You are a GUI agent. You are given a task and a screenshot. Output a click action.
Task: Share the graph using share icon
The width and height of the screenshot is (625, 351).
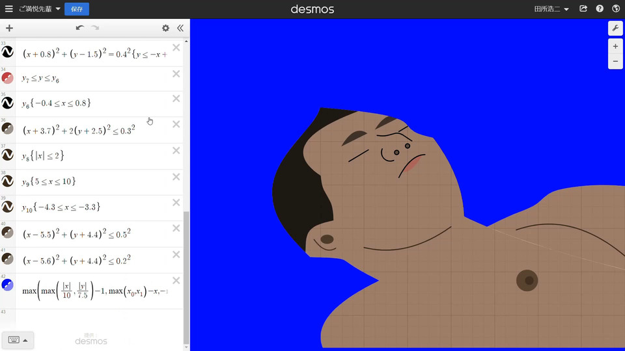583,9
